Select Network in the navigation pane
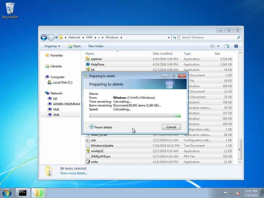264x198 pixels. (x=54, y=93)
